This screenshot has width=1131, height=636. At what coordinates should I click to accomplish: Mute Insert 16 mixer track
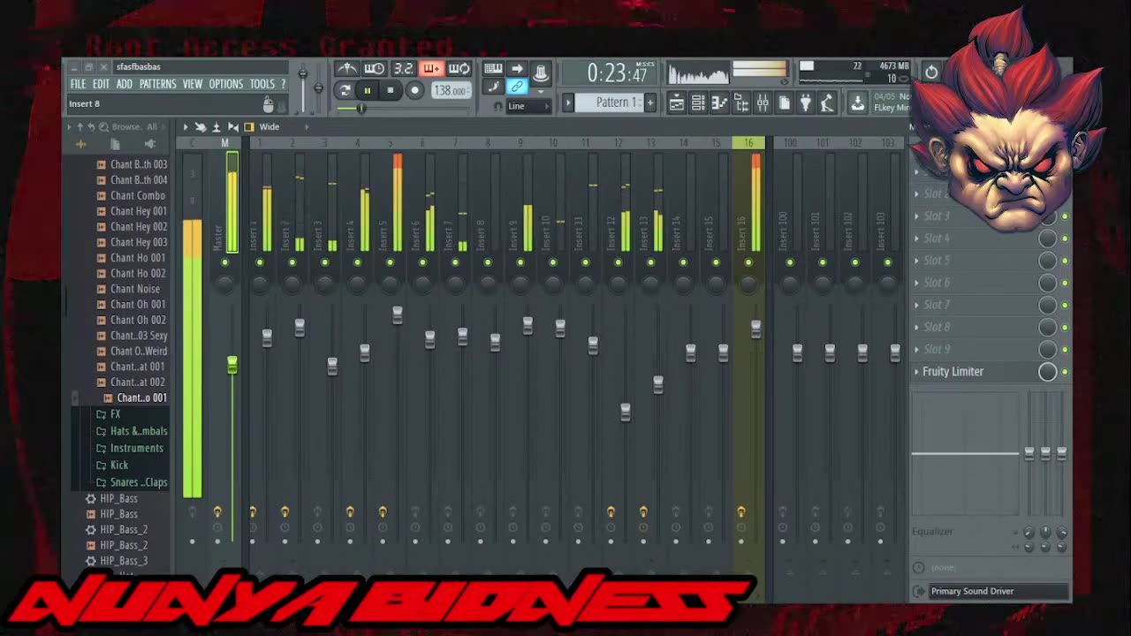point(748,262)
